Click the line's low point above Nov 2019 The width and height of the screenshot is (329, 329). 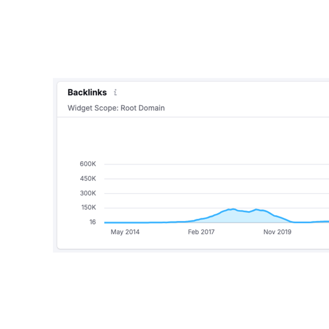coord(294,222)
